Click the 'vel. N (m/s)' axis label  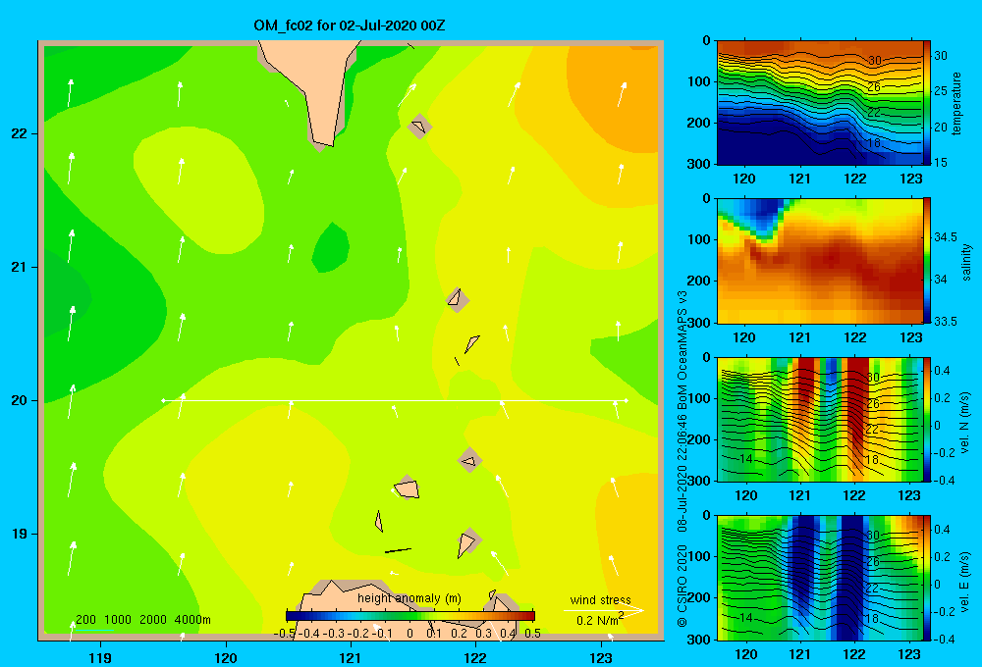965,423
